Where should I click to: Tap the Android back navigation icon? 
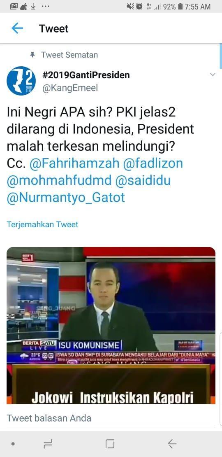pos(172,443)
